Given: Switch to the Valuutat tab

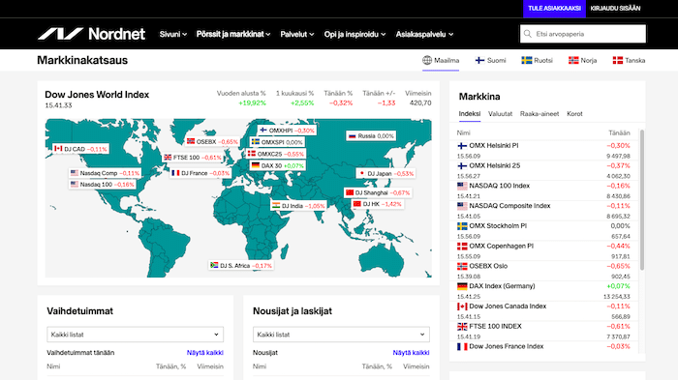Looking at the screenshot, I should pyautogui.click(x=500, y=113).
